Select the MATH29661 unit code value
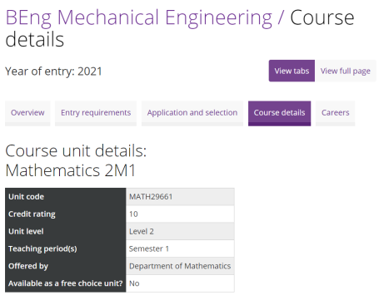This screenshot has height=300, width=379. tap(180, 197)
